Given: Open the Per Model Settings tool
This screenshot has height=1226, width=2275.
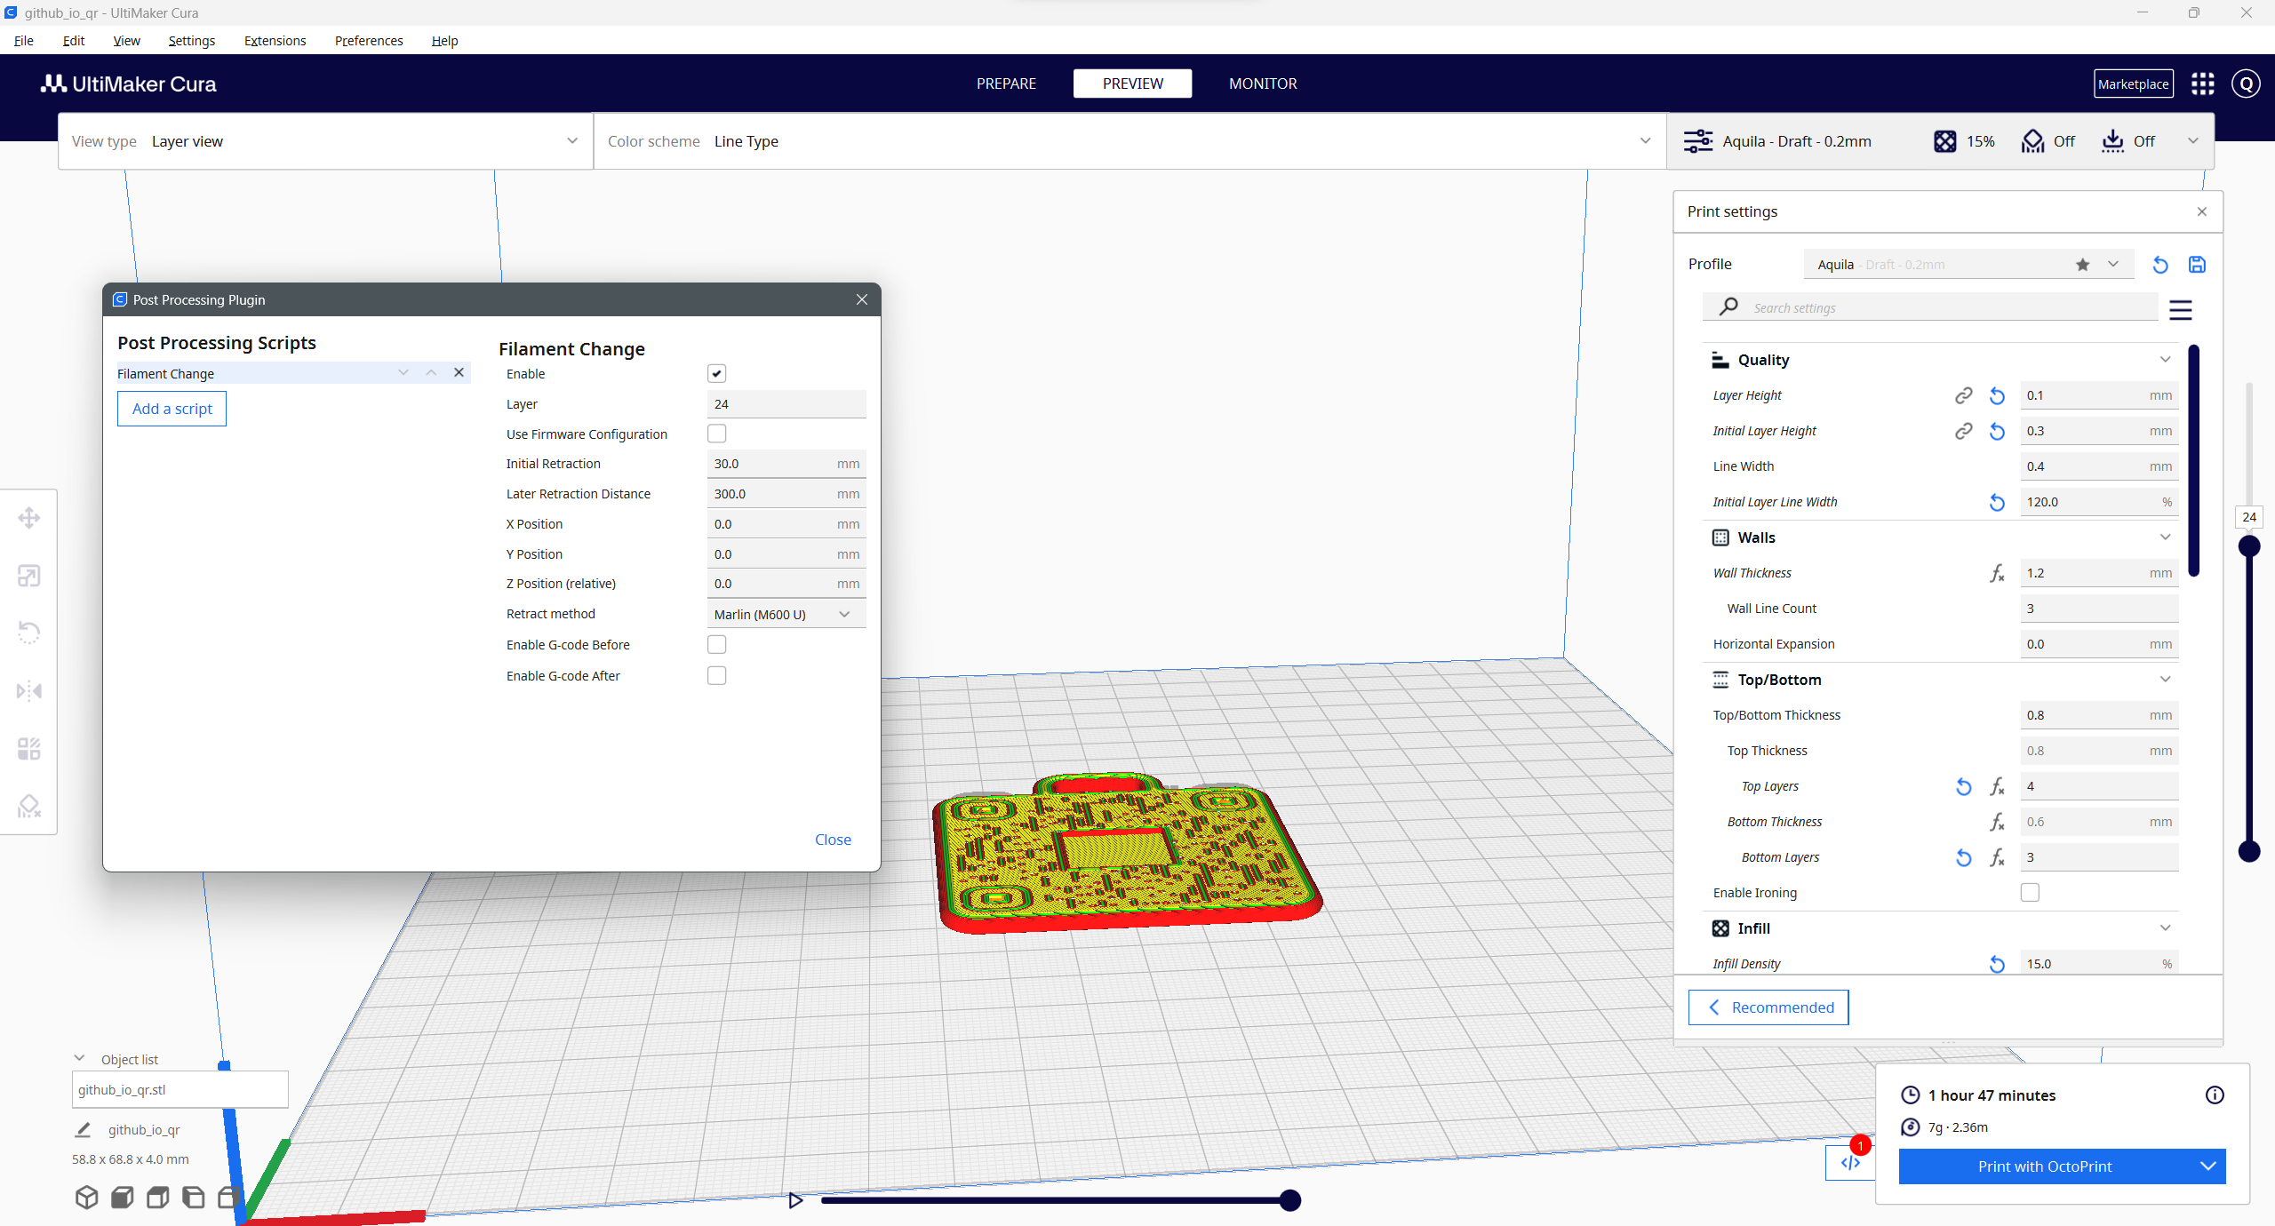Looking at the screenshot, I should 29,748.
